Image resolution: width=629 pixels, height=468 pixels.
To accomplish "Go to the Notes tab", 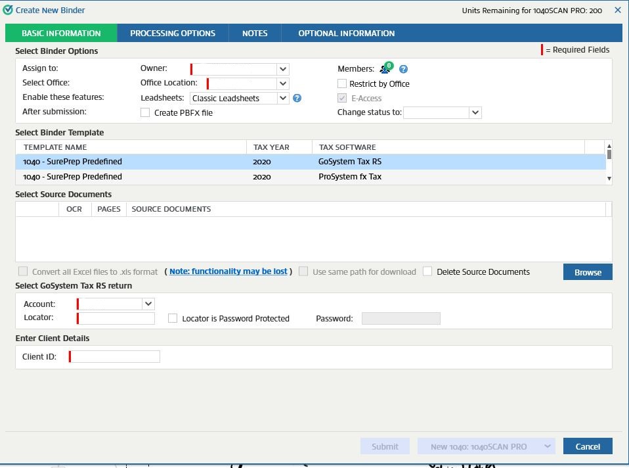I will click(x=255, y=34).
